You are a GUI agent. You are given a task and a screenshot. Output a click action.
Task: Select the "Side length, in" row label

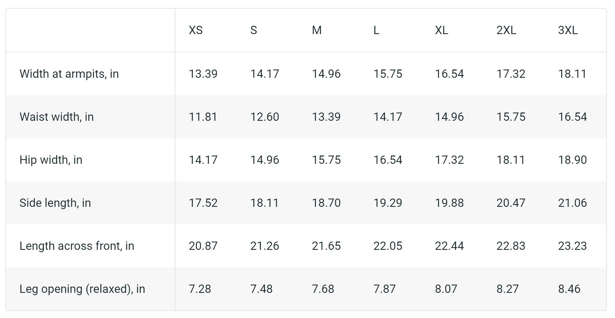pyautogui.click(x=55, y=203)
